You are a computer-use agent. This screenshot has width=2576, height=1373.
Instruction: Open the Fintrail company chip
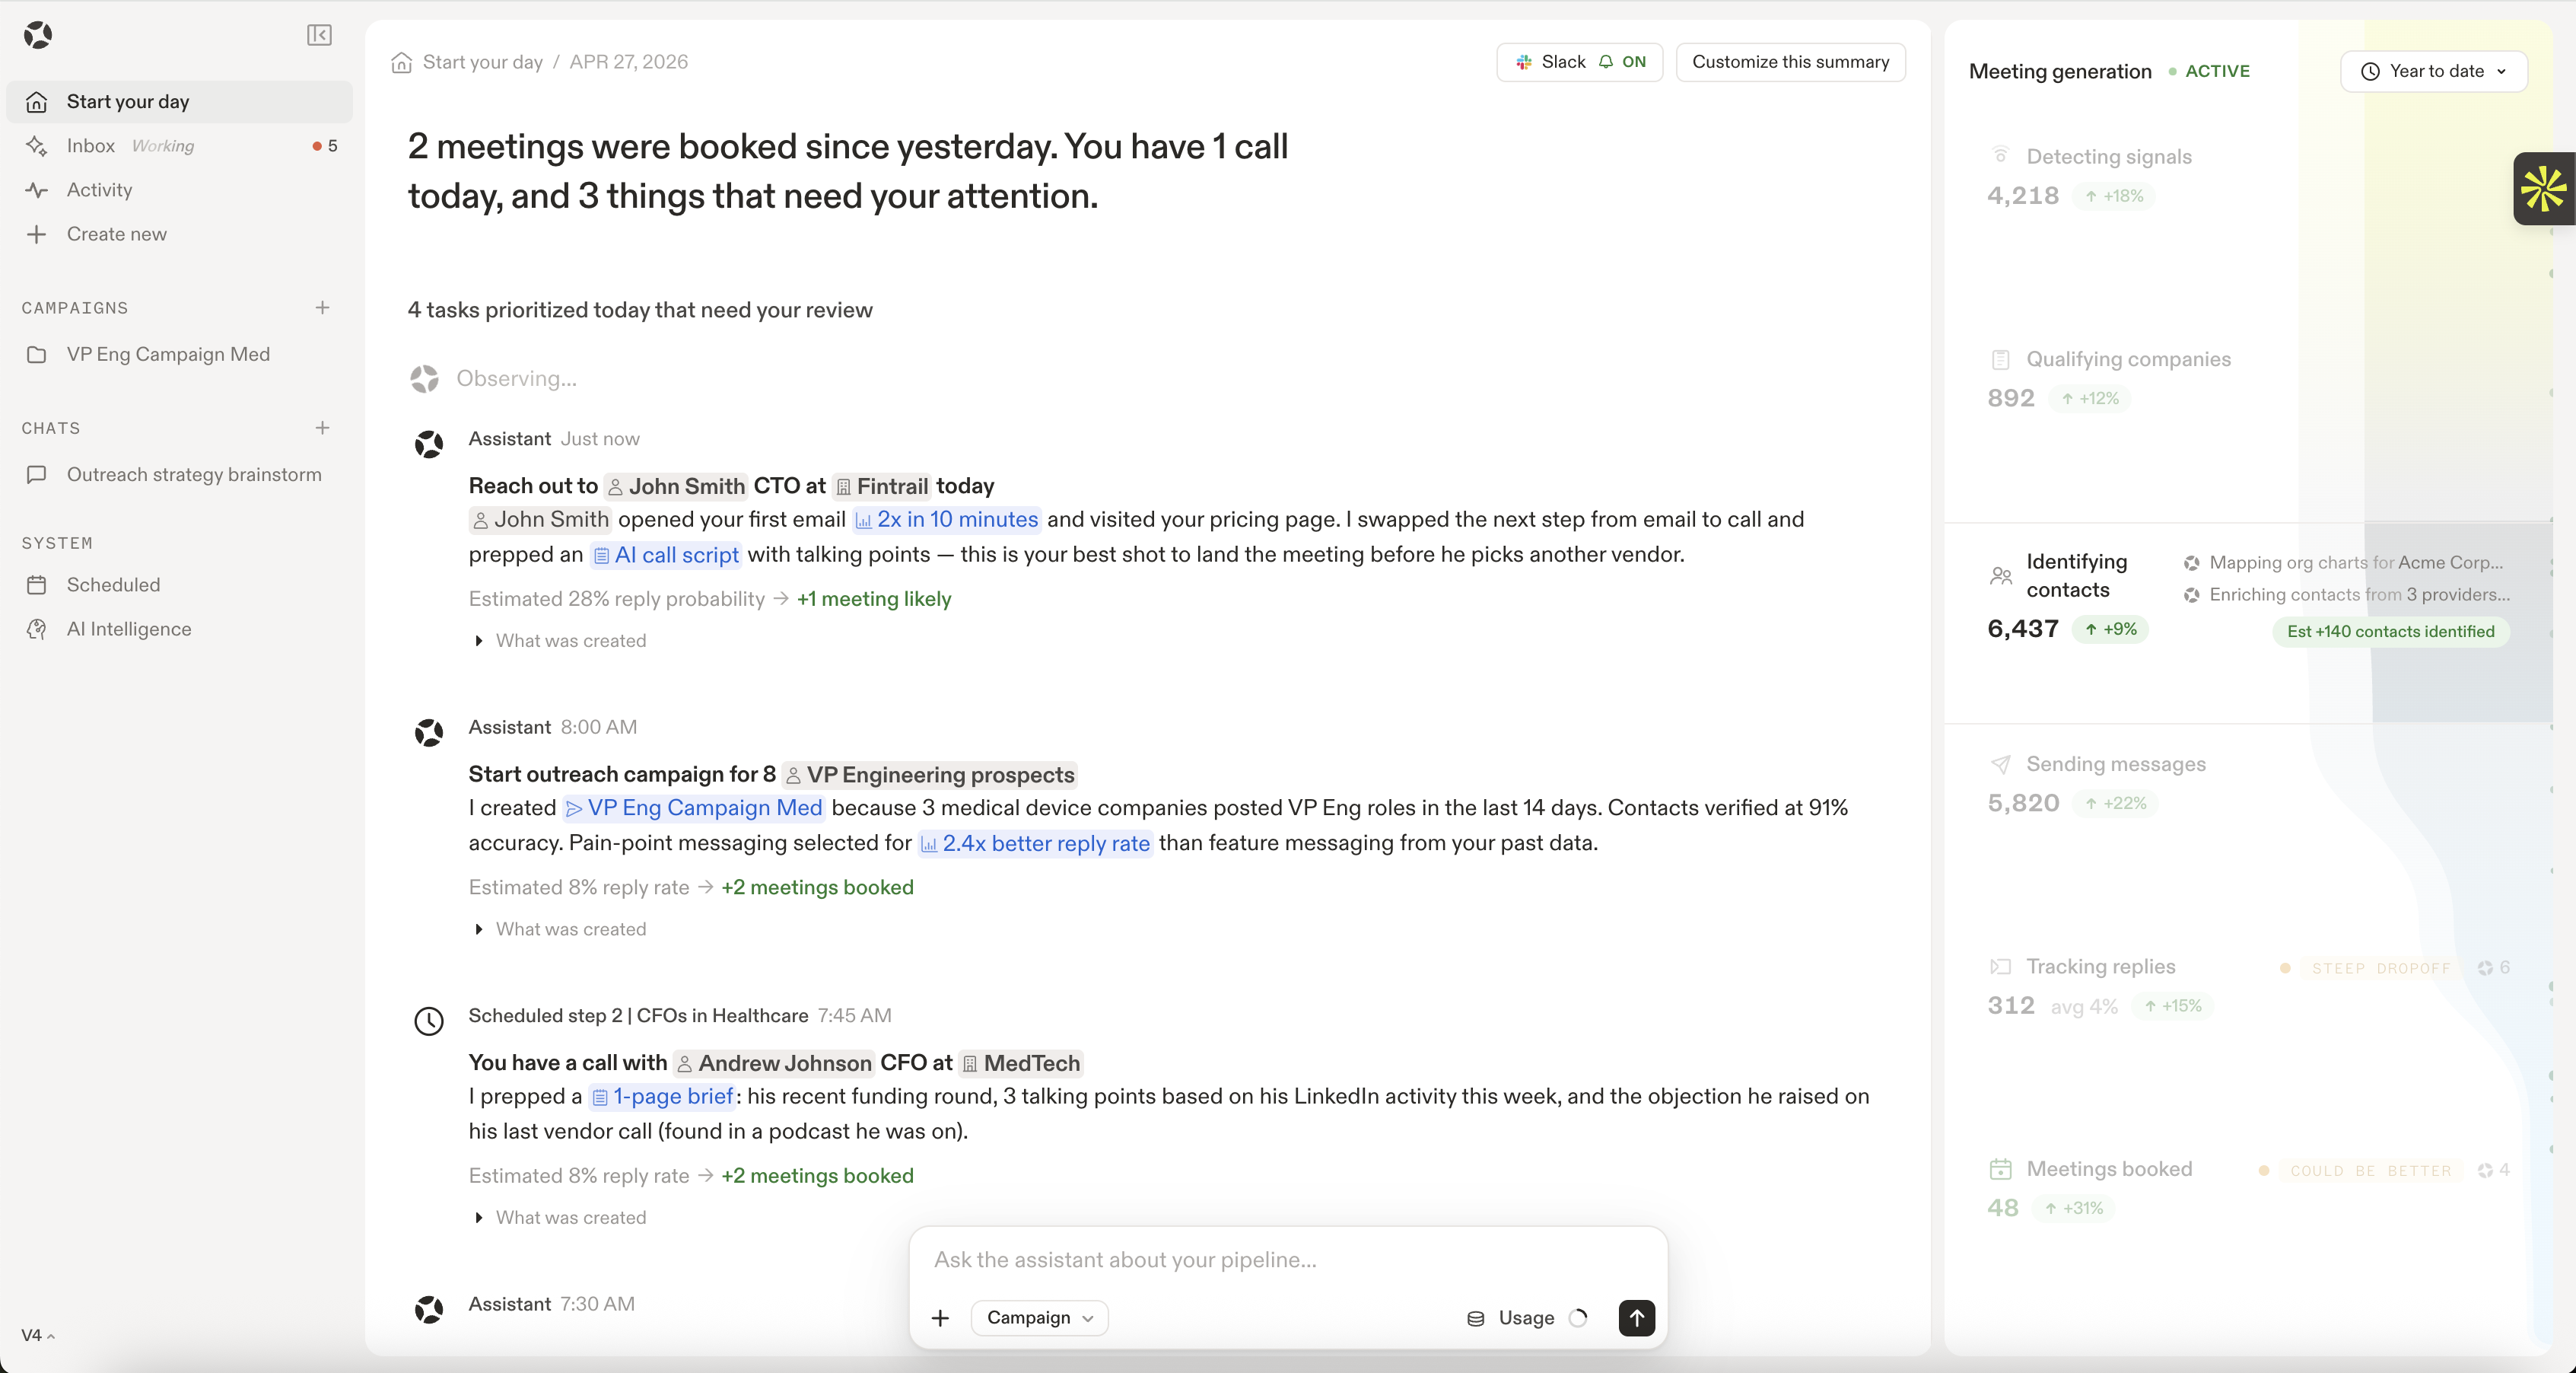[x=882, y=486]
